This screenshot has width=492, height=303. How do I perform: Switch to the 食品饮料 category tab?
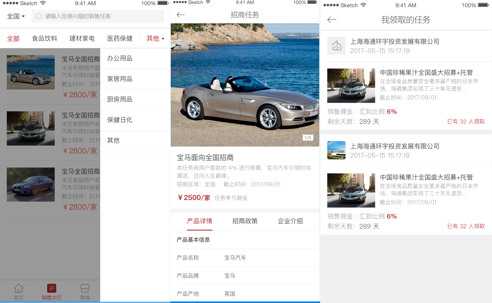(45, 38)
